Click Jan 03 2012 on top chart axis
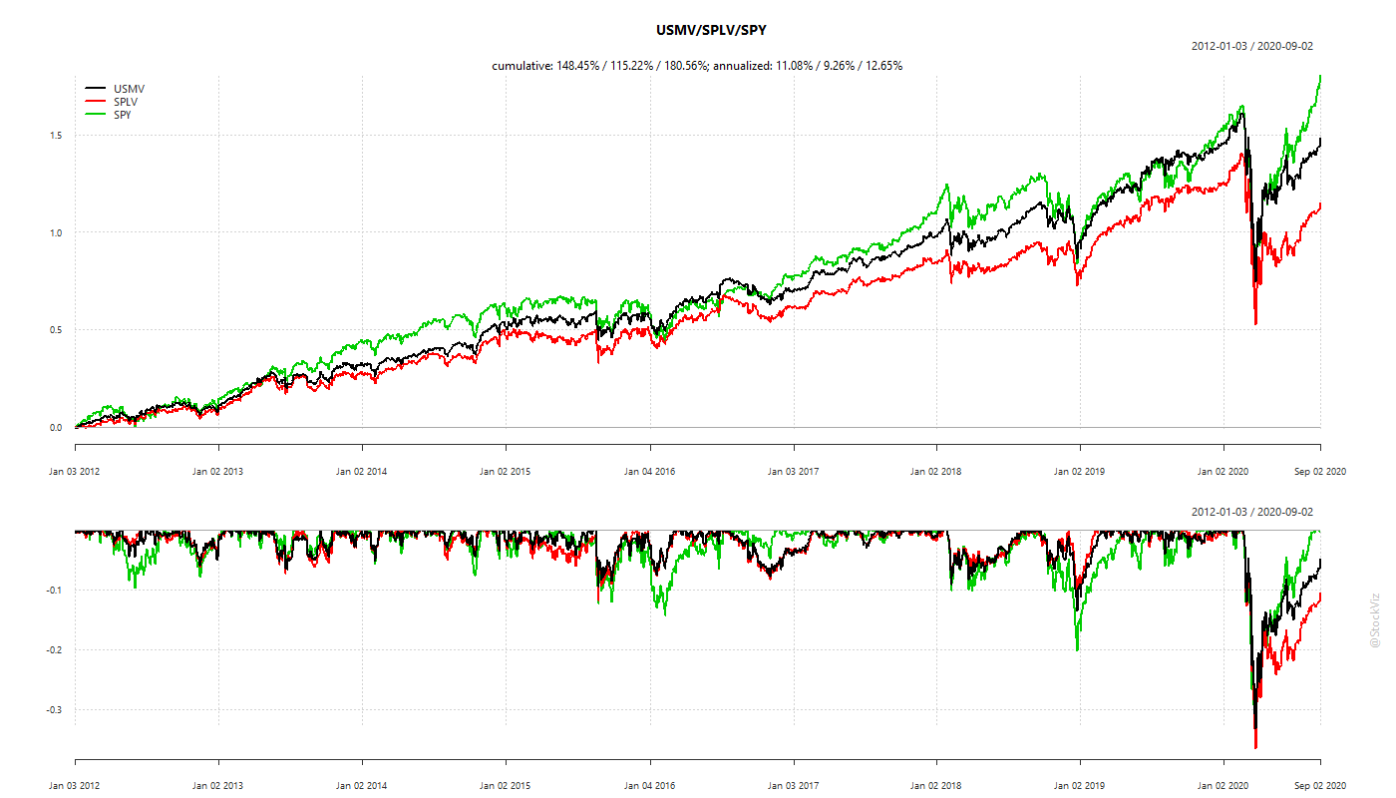Viewport: 1396px width, 798px height. pos(75,472)
